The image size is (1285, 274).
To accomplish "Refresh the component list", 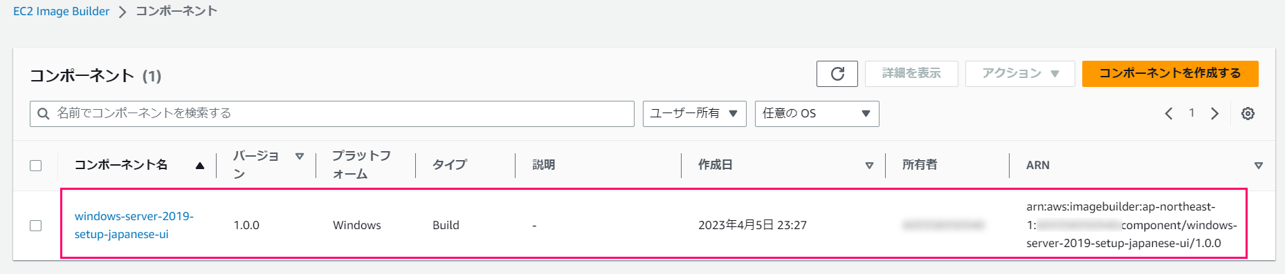I will pyautogui.click(x=837, y=74).
